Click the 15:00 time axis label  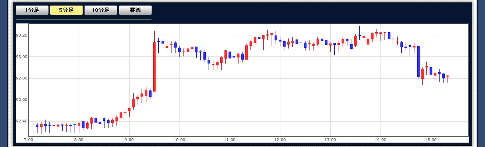click(x=431, y=140)
